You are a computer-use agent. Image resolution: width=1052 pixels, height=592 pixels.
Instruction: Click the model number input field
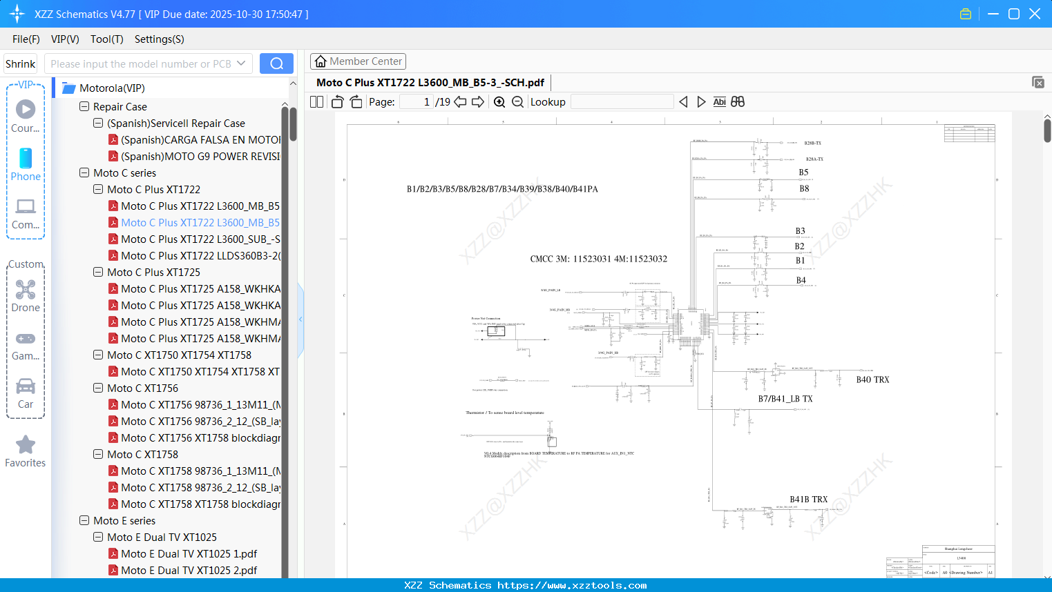click(x=142, y=63)
